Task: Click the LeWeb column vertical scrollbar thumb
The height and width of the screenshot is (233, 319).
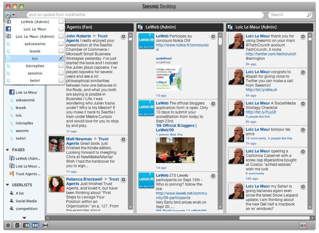Action: 220,41
